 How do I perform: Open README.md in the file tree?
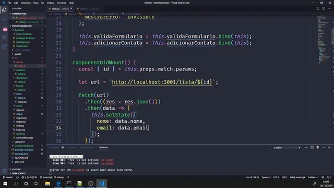pos(21,158)
